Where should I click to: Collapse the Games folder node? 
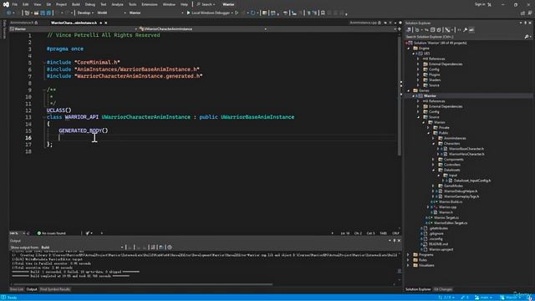click(x=409, y=91)
